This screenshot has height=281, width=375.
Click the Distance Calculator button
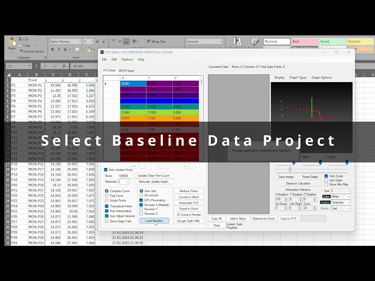[x=298, y=183]
